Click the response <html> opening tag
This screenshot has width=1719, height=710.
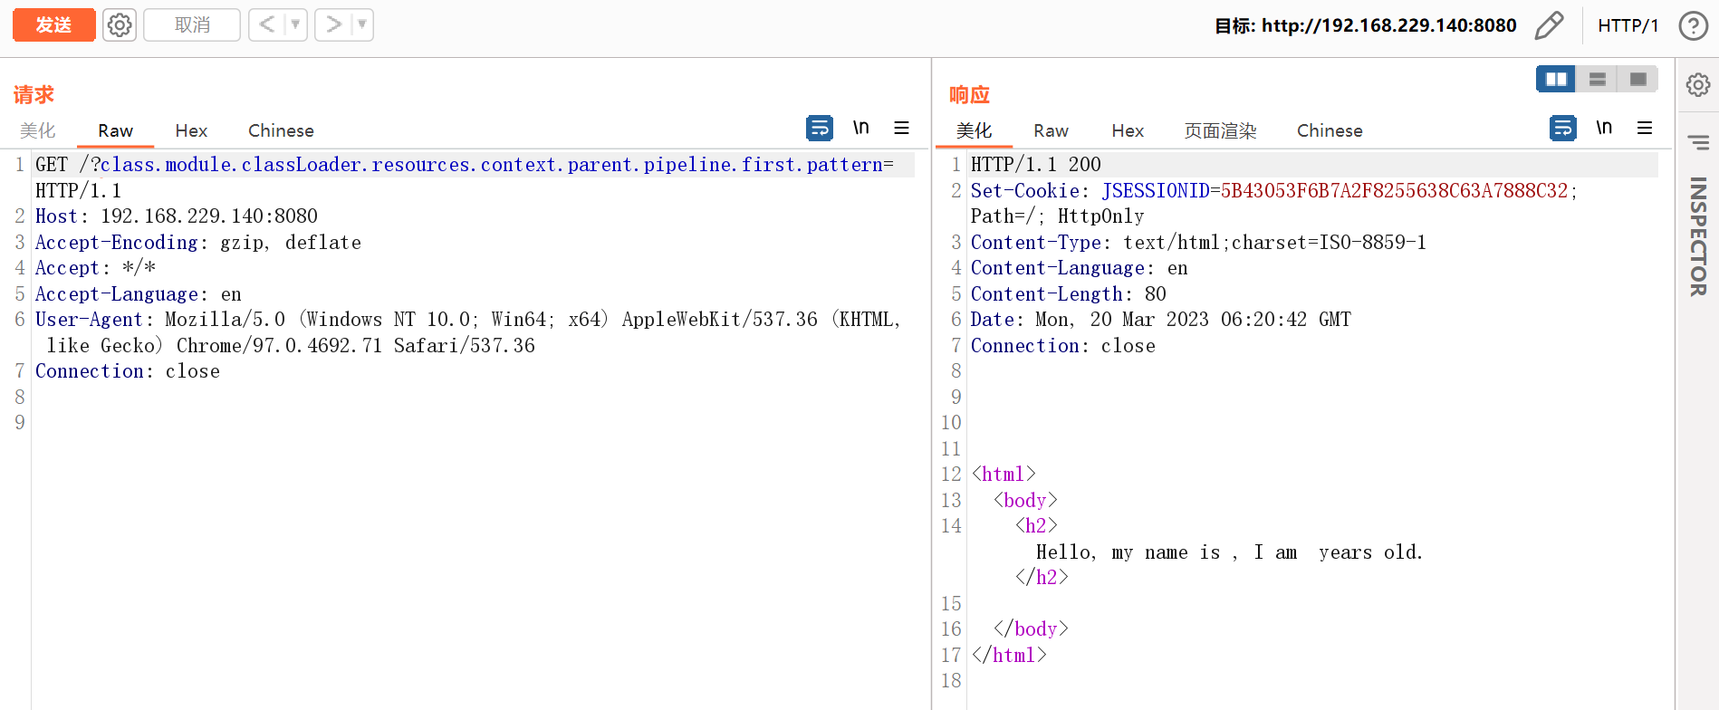point(1004,475)
